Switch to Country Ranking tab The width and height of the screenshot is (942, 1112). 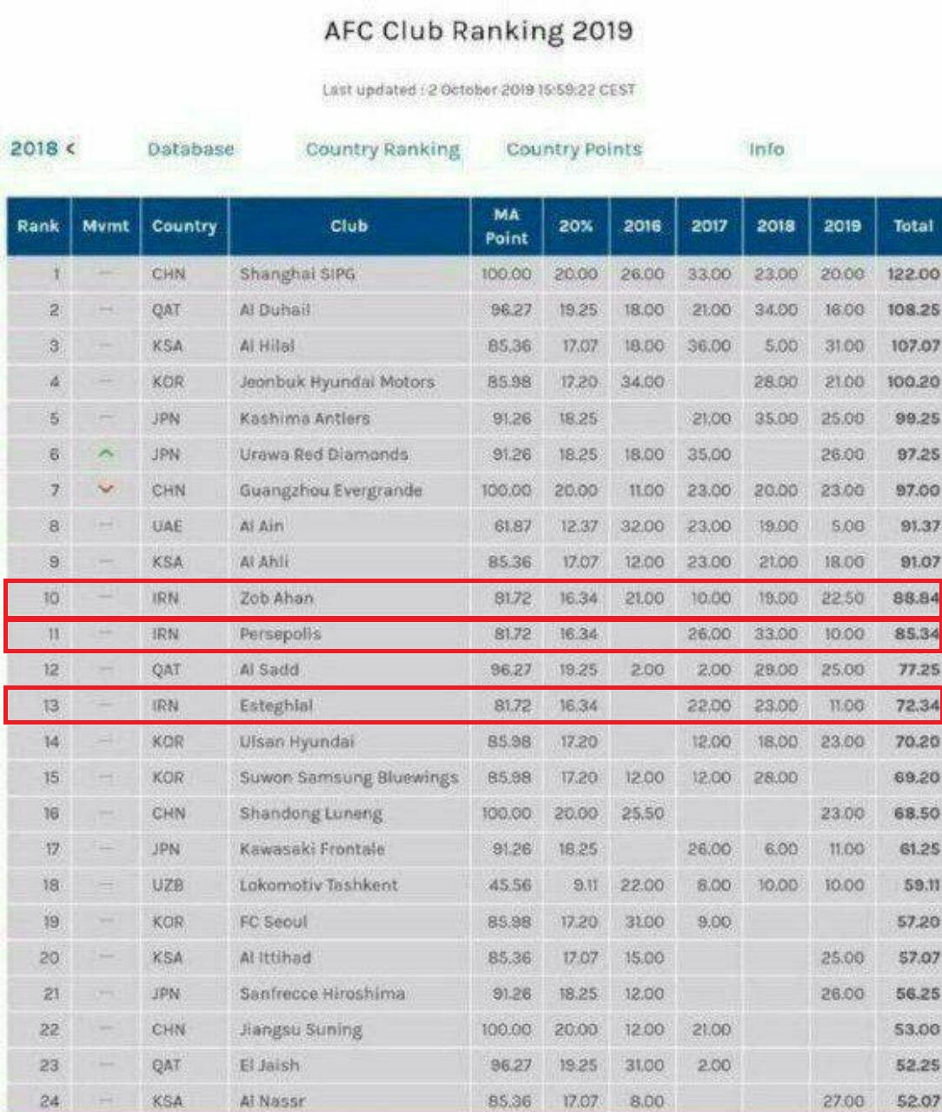point(382,149)
